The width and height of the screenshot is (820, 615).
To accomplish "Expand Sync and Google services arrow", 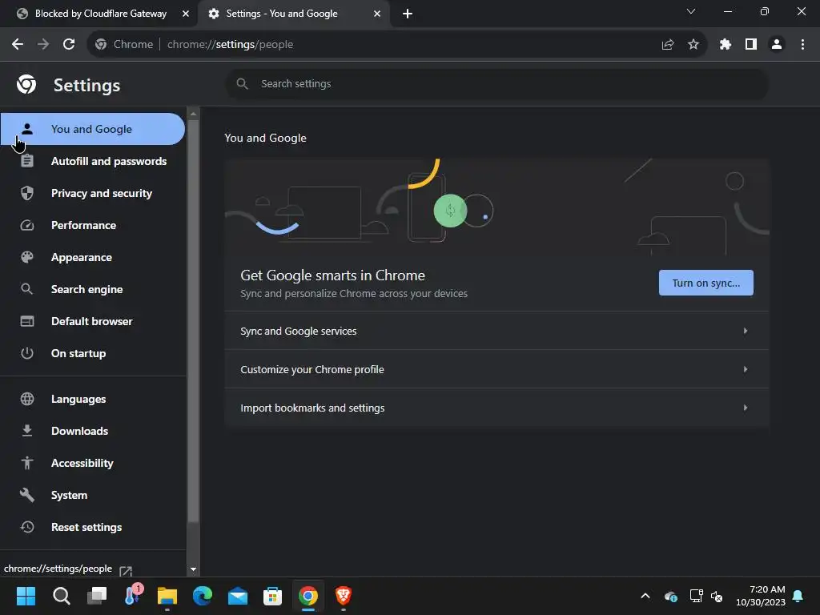I will (x=746, y=331).
